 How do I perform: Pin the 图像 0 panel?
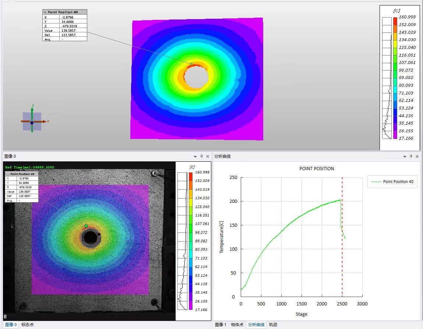click(x=201, y=156)
